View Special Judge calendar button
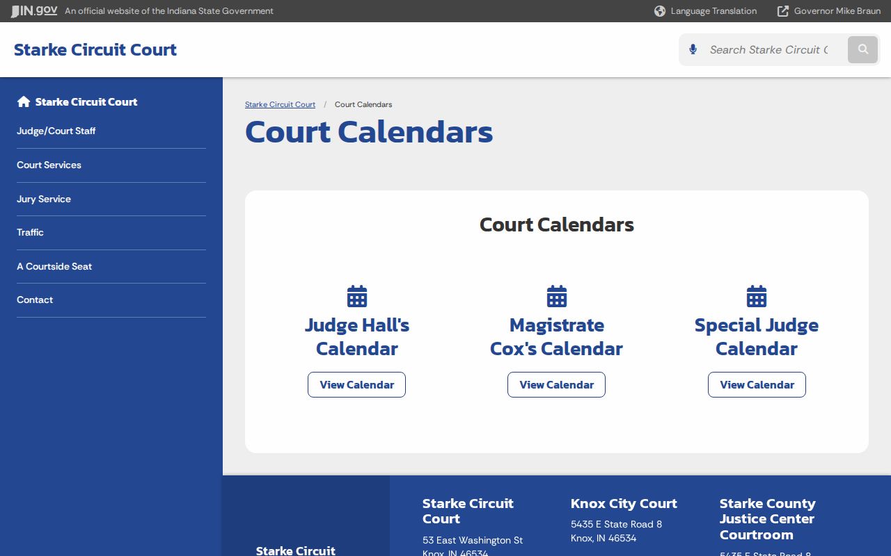Viewport: 891px width, 556px height. click(x=757, y=385)
